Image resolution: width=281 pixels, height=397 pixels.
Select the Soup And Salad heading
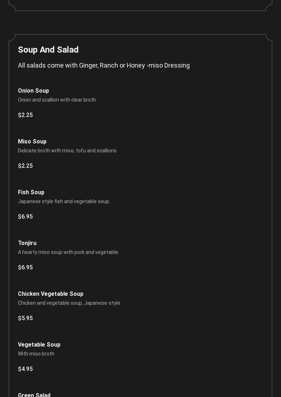click(x=48, y=50)
